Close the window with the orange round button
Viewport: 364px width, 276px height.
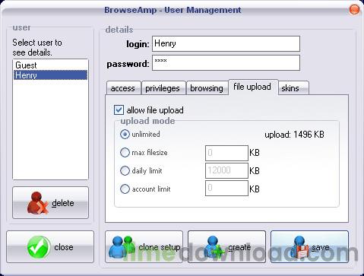pyautogui.click(x=354, y=10)
